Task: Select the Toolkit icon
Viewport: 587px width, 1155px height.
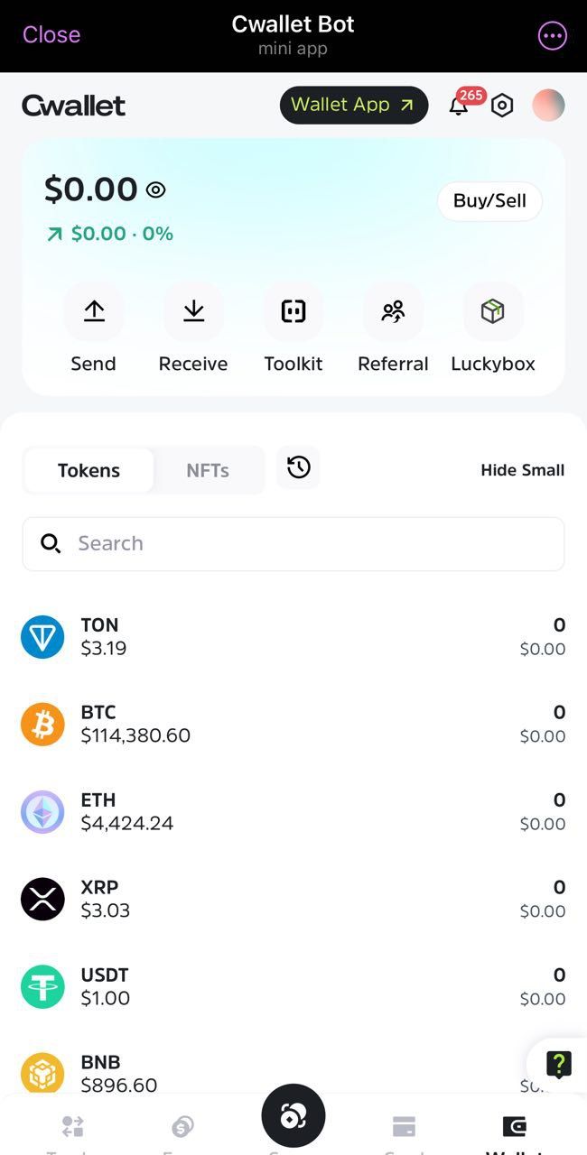Action: pos(293,311)
